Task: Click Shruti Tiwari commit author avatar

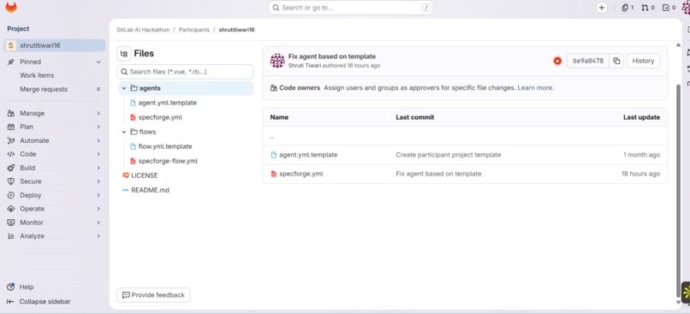Action: pos(277,61)
